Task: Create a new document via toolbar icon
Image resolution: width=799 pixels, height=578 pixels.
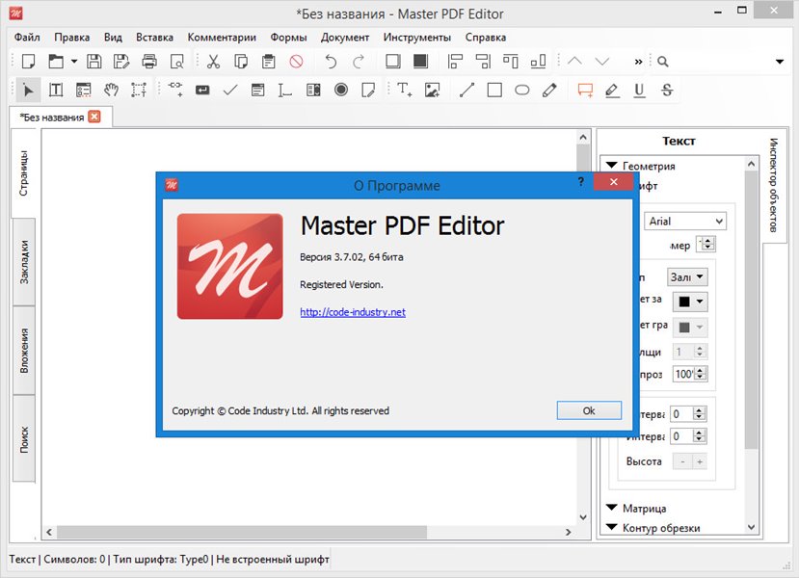Action: click(29, 62)
